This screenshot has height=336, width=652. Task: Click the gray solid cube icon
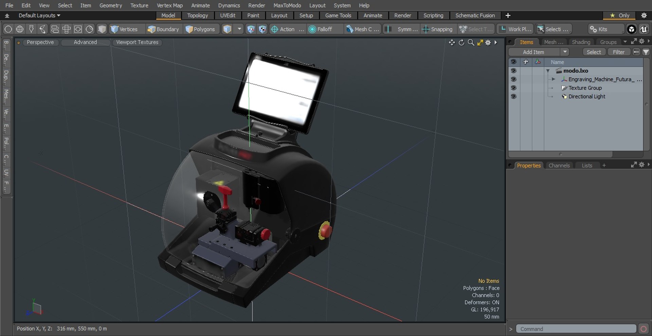point(102,29)
